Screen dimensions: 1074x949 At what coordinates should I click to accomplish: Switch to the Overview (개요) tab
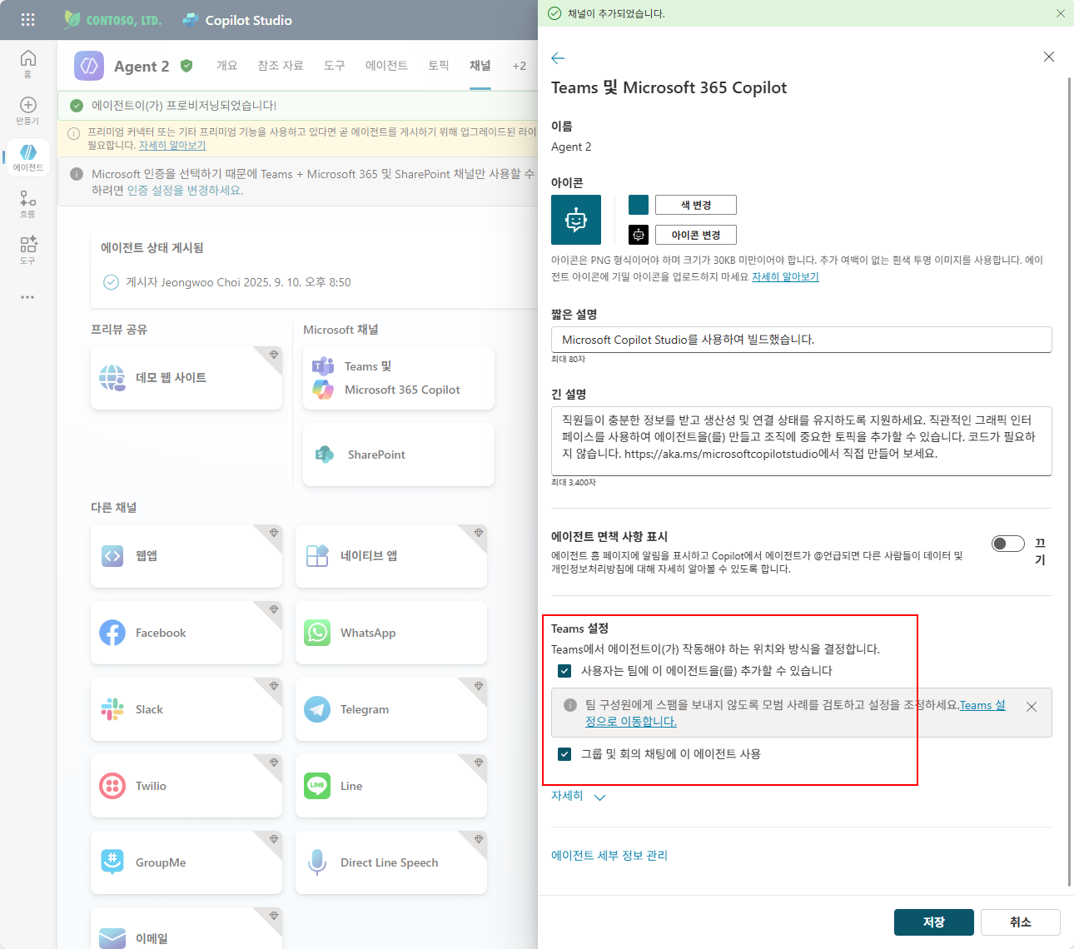point(227,66)
